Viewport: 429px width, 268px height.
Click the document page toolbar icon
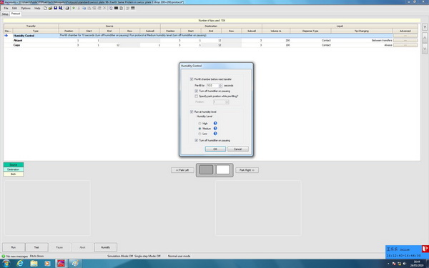point(122,8)
